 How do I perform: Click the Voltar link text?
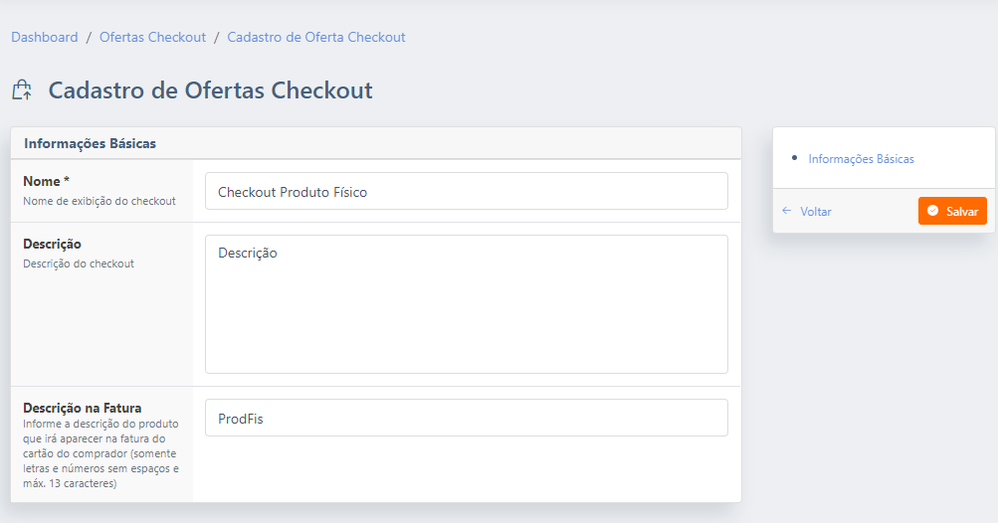coord(816,212)
